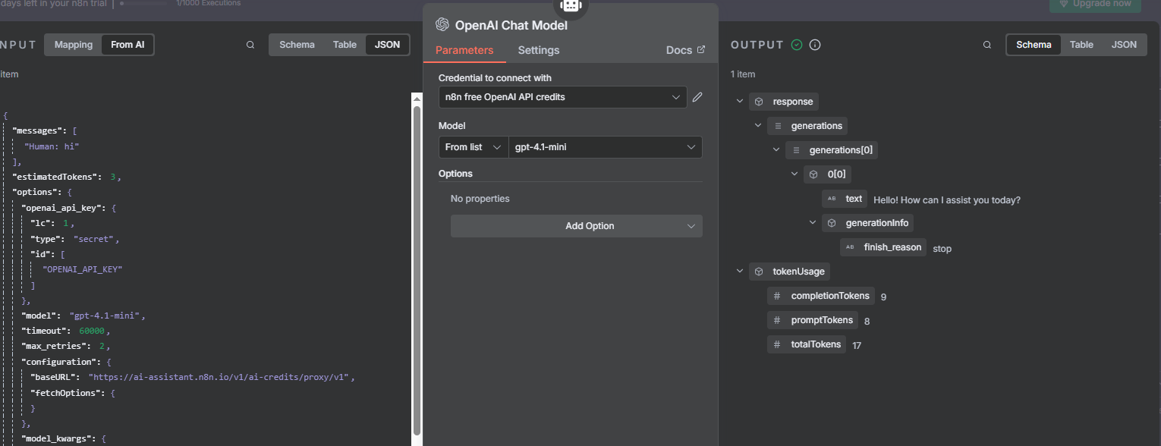Screen dimensions: 1161x446
Task: Click the OpenAI logo icon in the header
Action: pyautogui.click(x=442, y=25)
